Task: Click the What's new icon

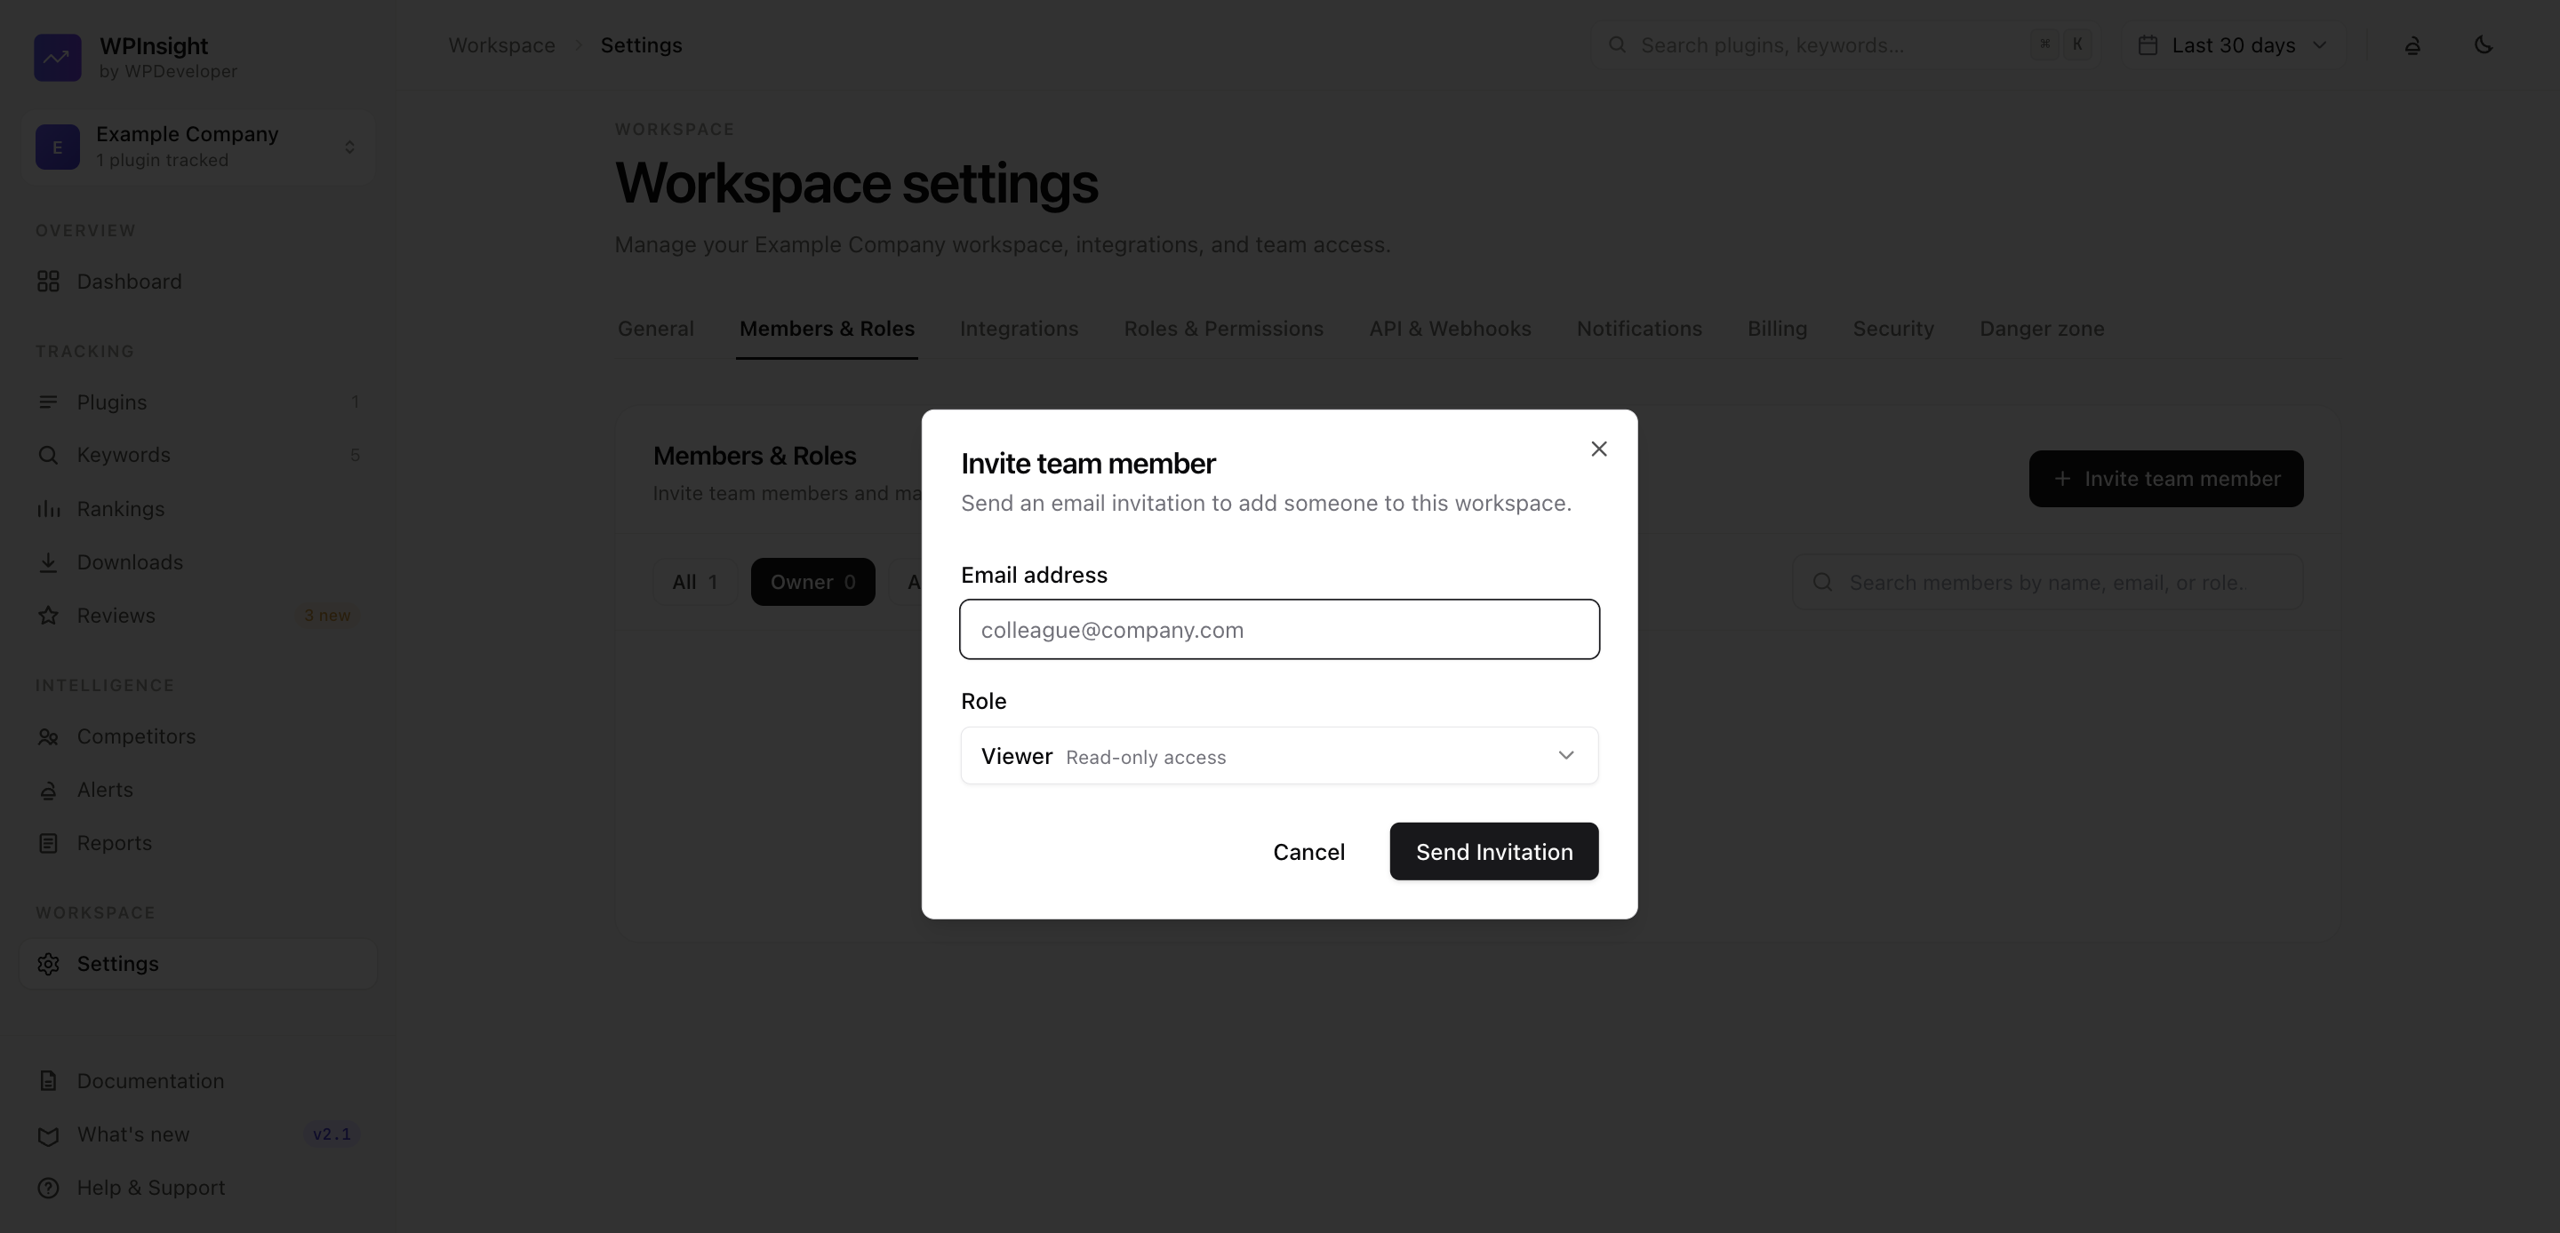Action: pyautogui.click(x=48, y=1134)
